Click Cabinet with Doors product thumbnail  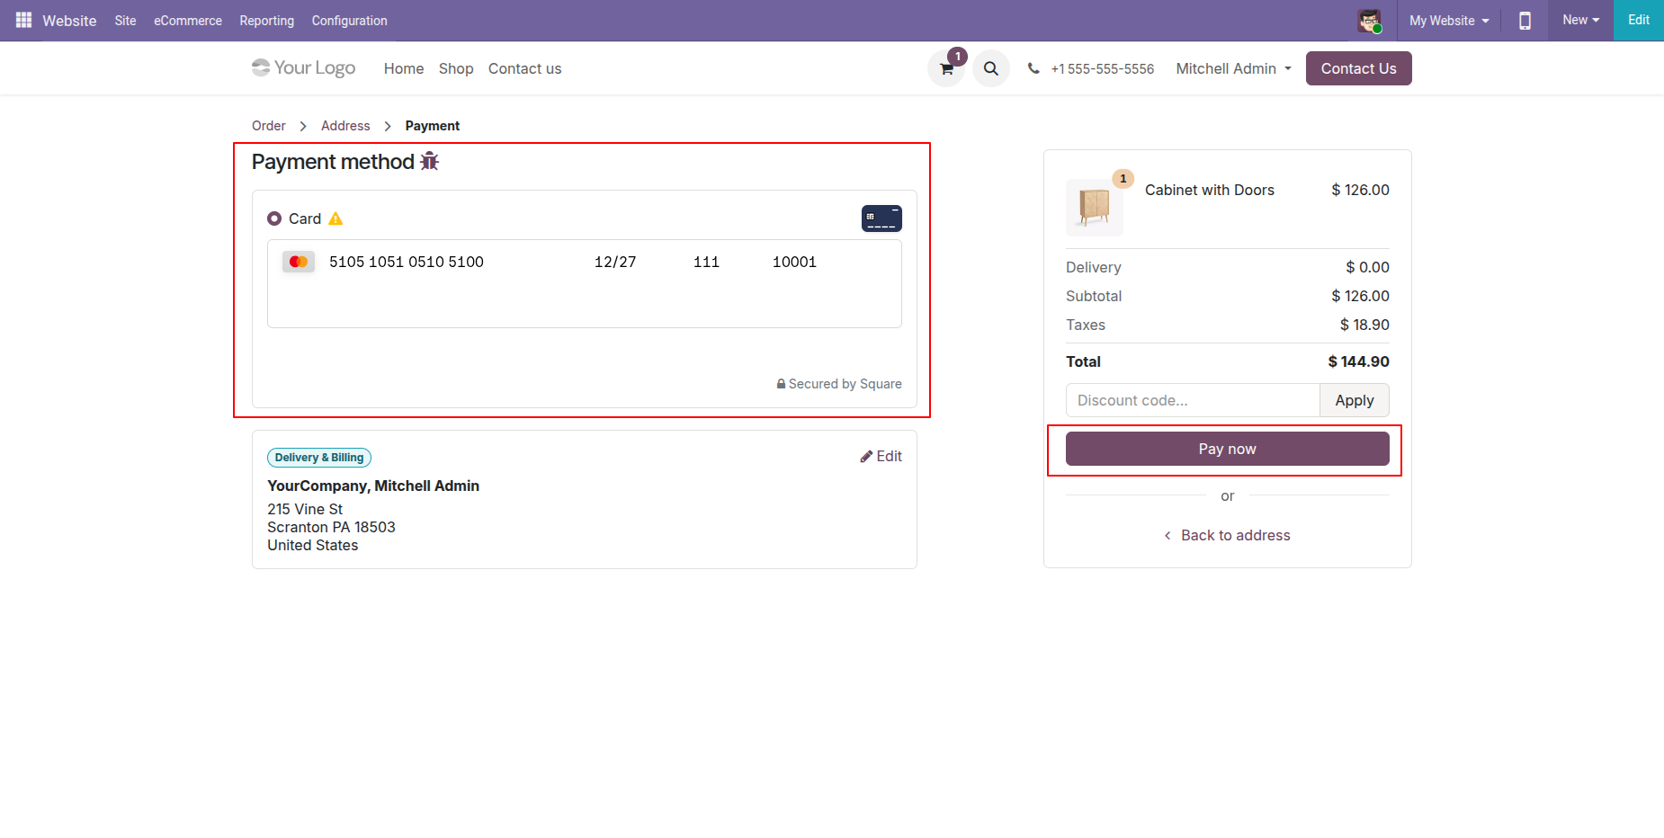click(1095, 207)
